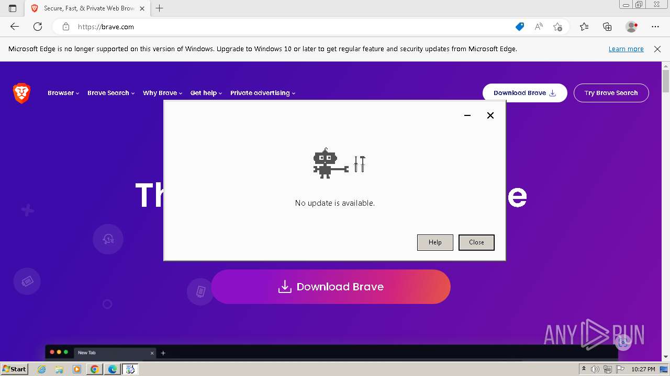Open the Collections icon
Screen dimensions: 670x376
pos(607,27)
